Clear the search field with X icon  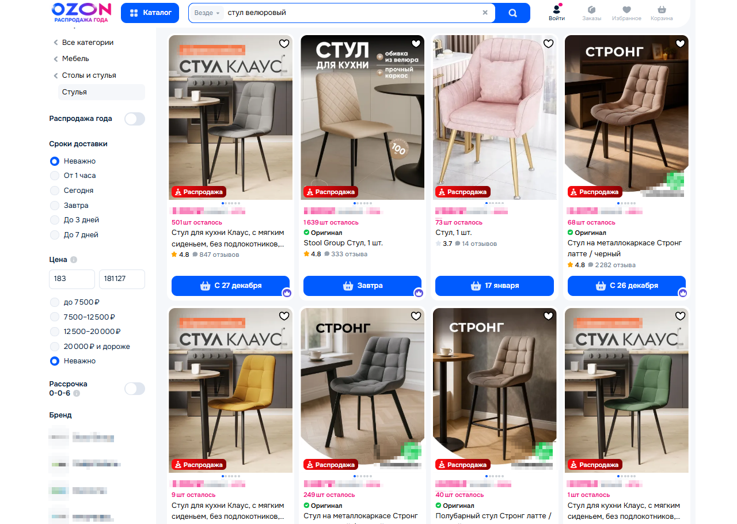point(485,13)
